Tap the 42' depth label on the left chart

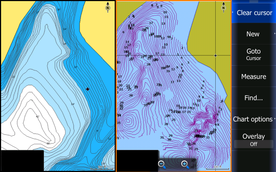[38, 117]
